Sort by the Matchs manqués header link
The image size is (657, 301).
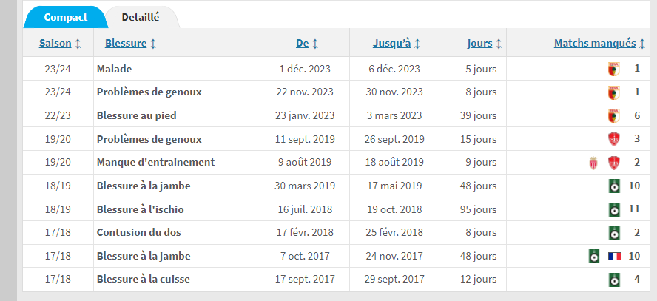[594, 44]
